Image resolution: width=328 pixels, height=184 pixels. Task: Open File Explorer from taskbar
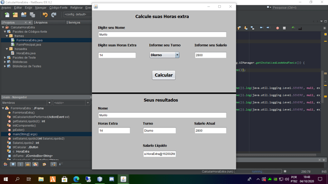click(41, 179)
